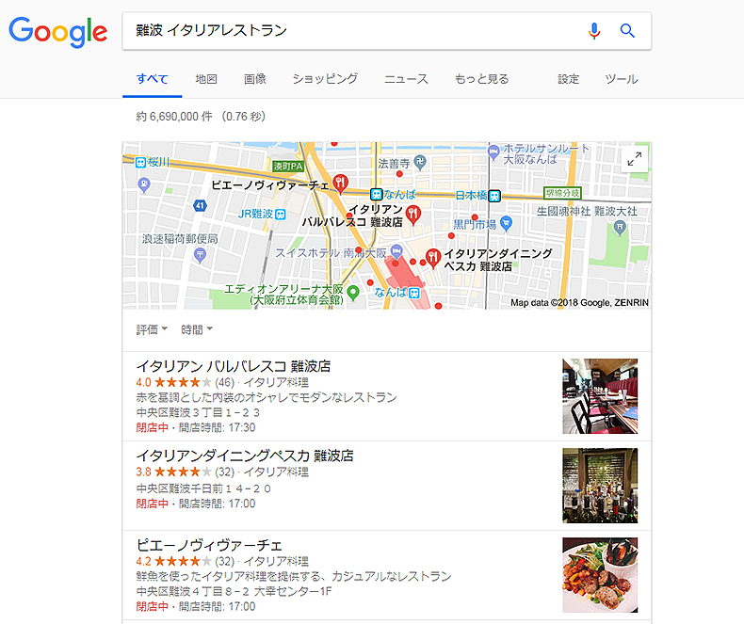Open the 時間 hours filter dropdown

tap(197, 329)
